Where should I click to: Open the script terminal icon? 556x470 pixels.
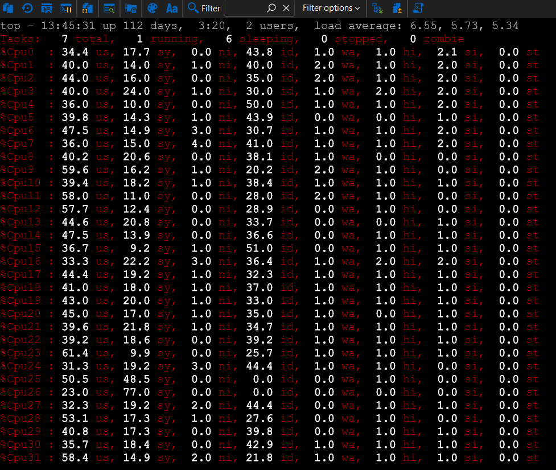point(418,8)
